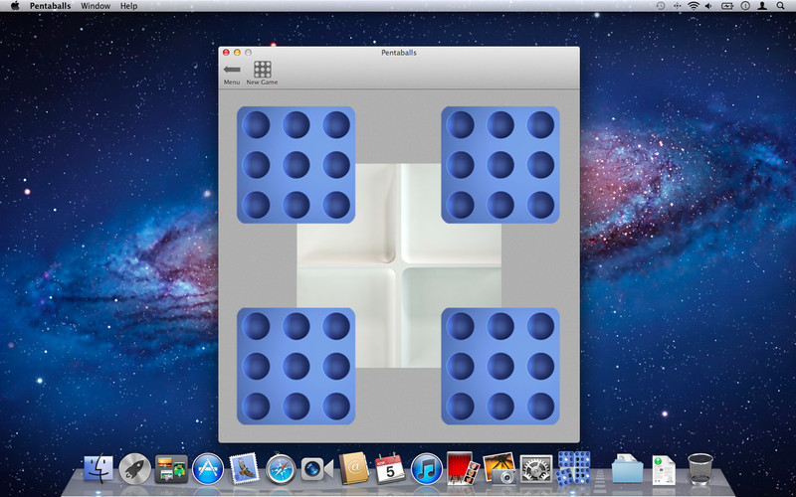
Task: Select top-right board's lower-left corner hole
Action: (x=460, y=205)
